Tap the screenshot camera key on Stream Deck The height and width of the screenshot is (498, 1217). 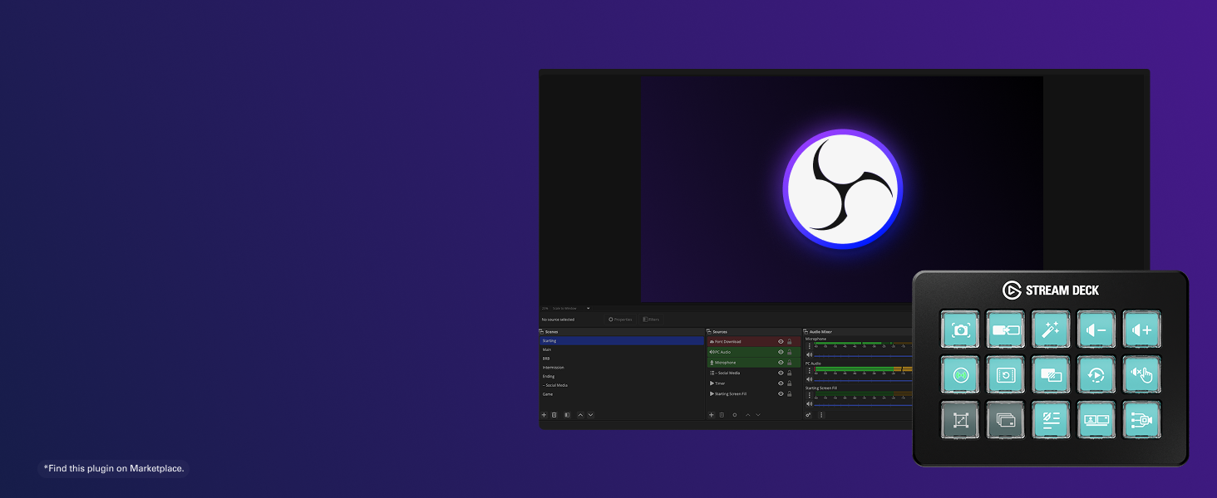[961, 330]
